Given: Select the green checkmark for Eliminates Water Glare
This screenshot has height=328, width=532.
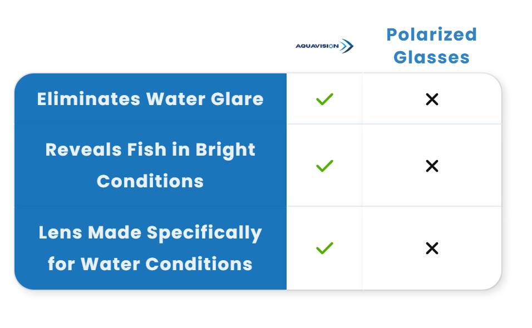Looking at the screenshot, I should [324, 100].
